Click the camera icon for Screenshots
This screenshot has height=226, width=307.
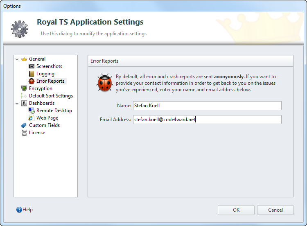(x=32, y=66)
